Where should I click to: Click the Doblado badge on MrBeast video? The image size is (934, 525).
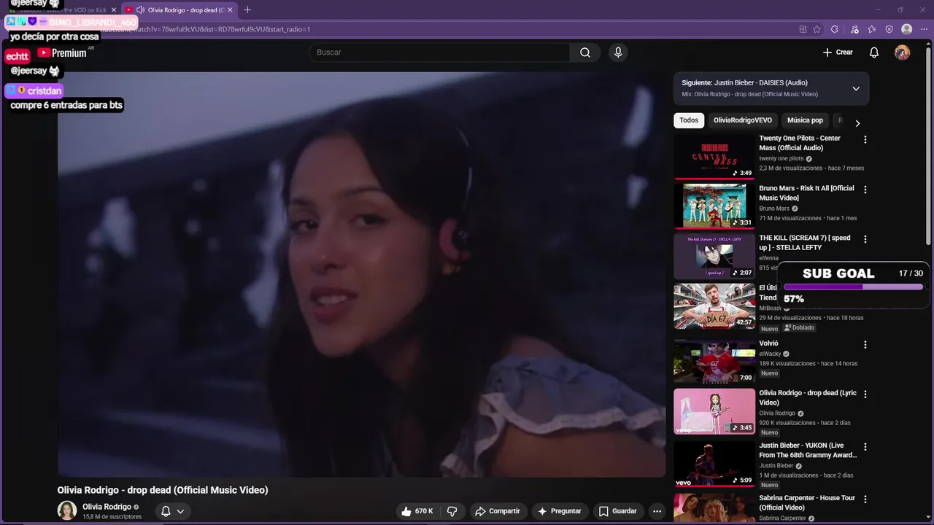coord(799,328)
